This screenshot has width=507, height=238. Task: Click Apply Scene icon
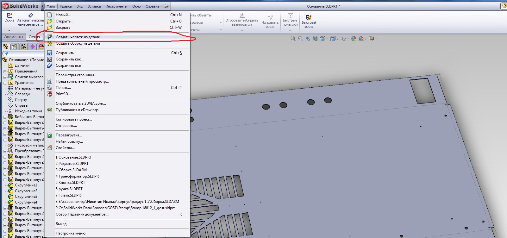pos(361,39)
